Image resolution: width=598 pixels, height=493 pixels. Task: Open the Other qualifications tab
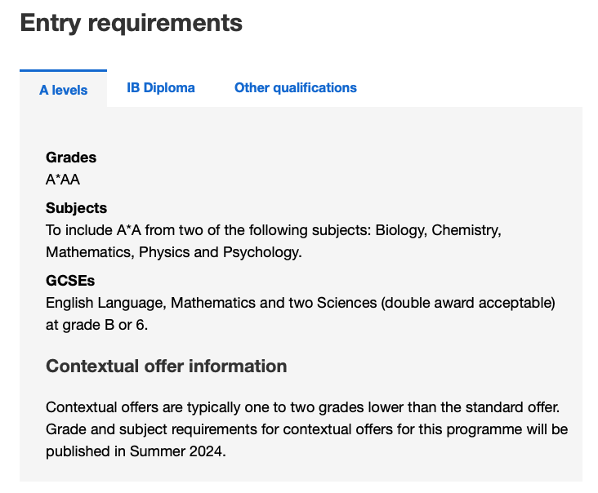(295, 87)
